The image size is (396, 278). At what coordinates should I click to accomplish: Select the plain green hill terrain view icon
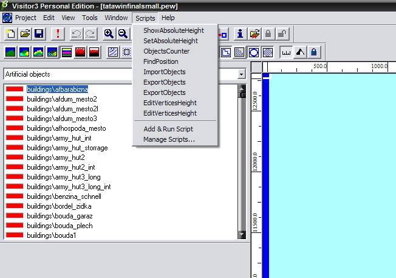tap(10, 52)
